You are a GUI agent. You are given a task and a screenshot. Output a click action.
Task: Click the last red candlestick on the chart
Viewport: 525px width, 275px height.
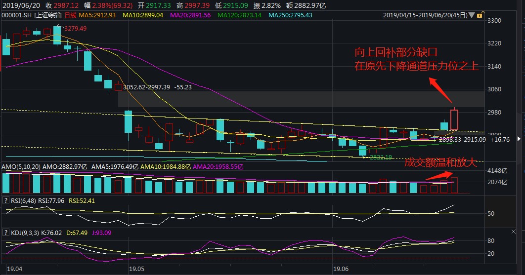455,119
